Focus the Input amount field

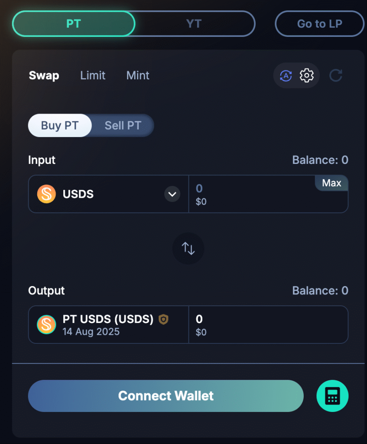point(268,194)
